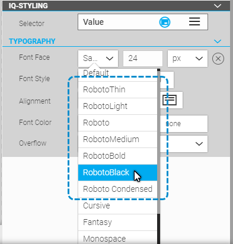Click the Selector Value field
The width and height of the screenshot is (233, 244).
tap(143, 22)
